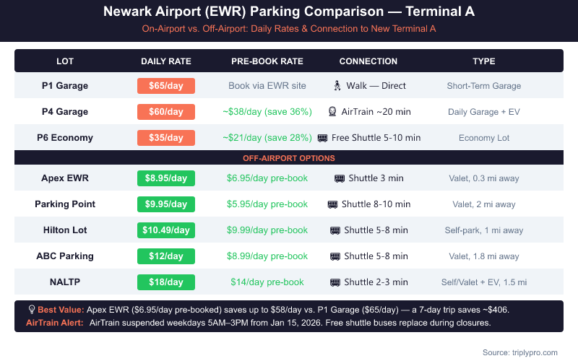Click the lightbulb icon beside Best Value

pyautogui.click(x=32, y=310)
